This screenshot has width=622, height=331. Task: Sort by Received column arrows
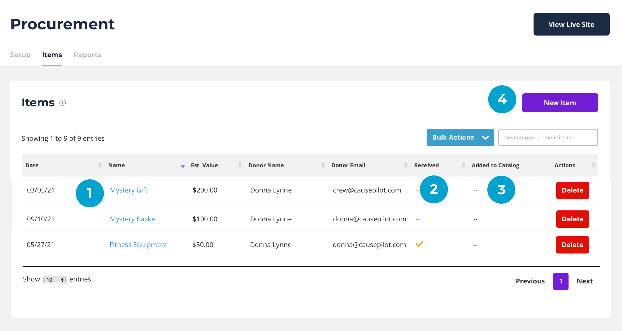(x=463, y=165)
